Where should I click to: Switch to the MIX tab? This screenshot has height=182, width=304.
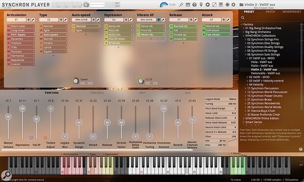coord(188,93)
